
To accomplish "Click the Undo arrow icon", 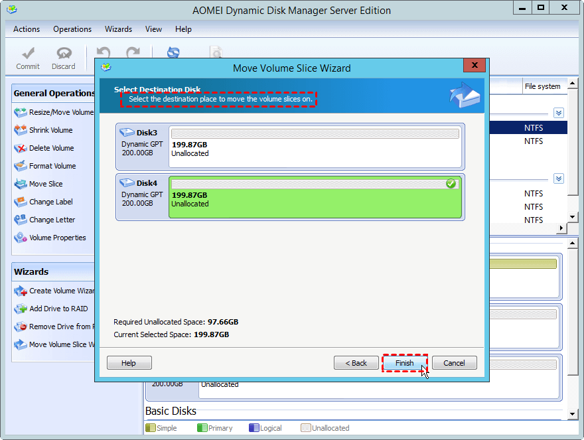I will [x=104, y=52].
